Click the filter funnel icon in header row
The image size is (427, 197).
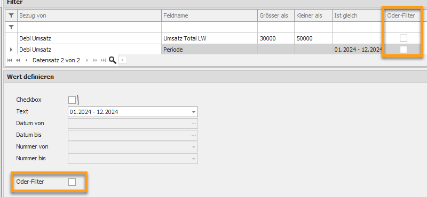point(11,16)
